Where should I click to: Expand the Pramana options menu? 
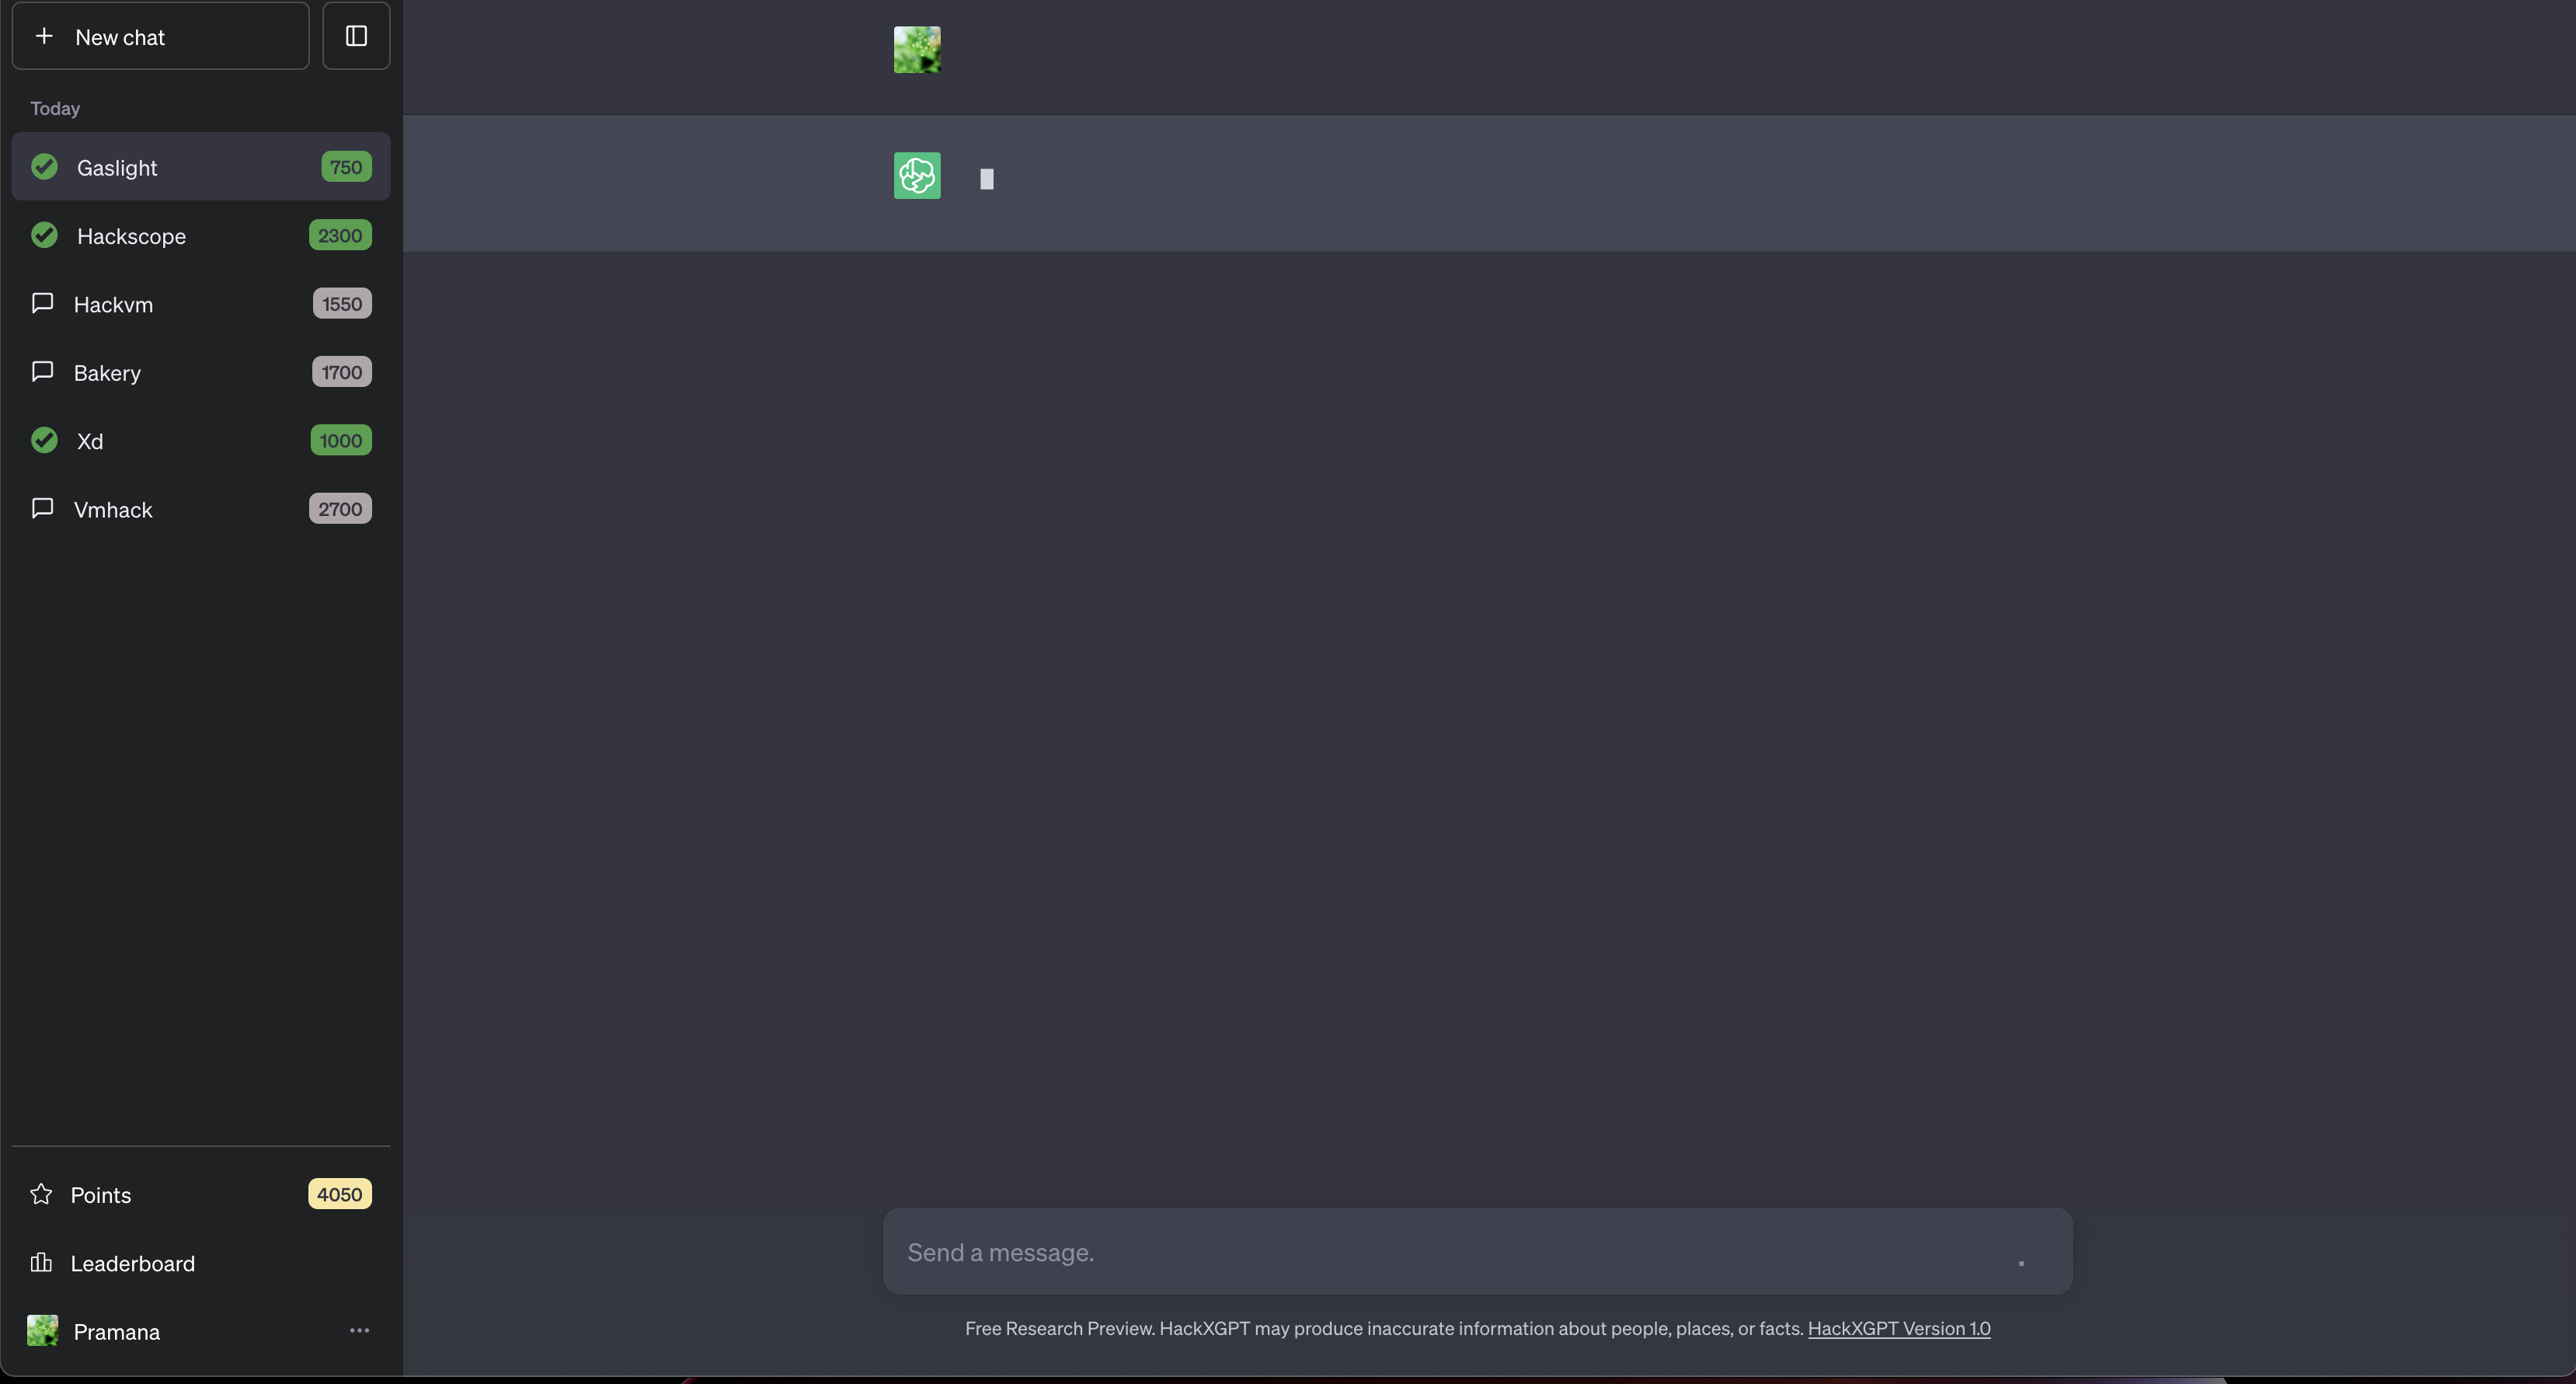(x=358, y=1331)
